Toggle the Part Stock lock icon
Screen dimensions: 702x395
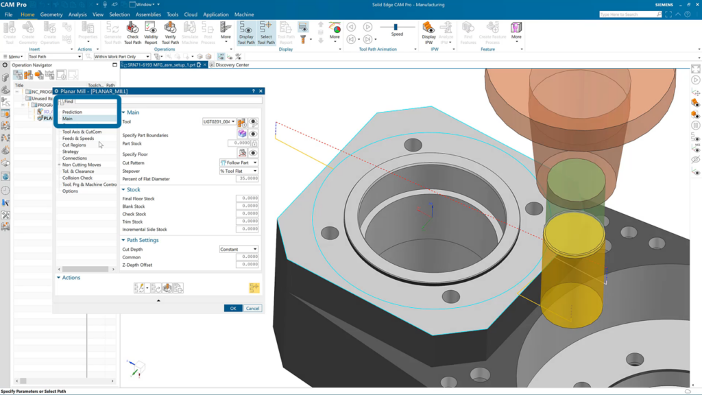click(x=254, y=143)
